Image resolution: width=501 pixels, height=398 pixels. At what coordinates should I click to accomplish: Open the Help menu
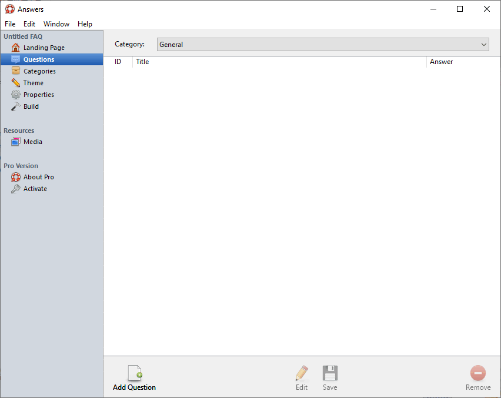click(x=85, y=24)
